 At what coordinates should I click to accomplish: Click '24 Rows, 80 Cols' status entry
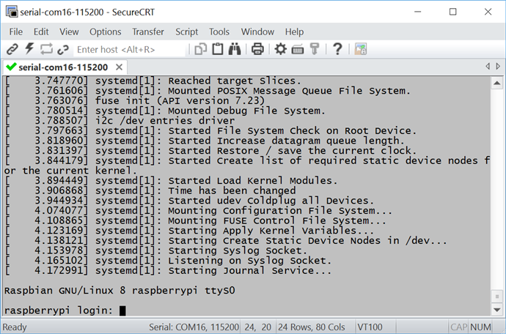point(312,327)
